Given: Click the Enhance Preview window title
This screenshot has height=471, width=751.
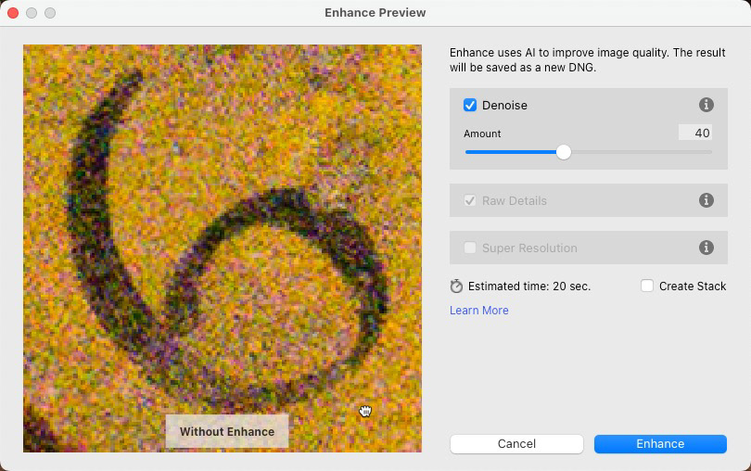Looking at the screenshot, I should coord(375,12).
